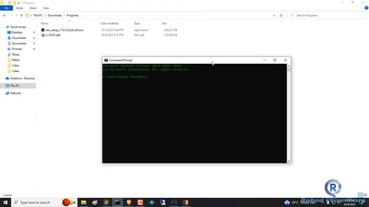Sort files by Type column
Image resolution: width=369 pixels, height=207 pixels.
(137, 24)
